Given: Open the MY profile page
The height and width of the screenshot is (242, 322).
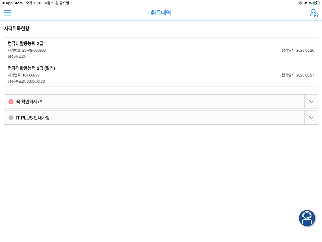Looking at the screenshot, I should [x=314, y=13].
